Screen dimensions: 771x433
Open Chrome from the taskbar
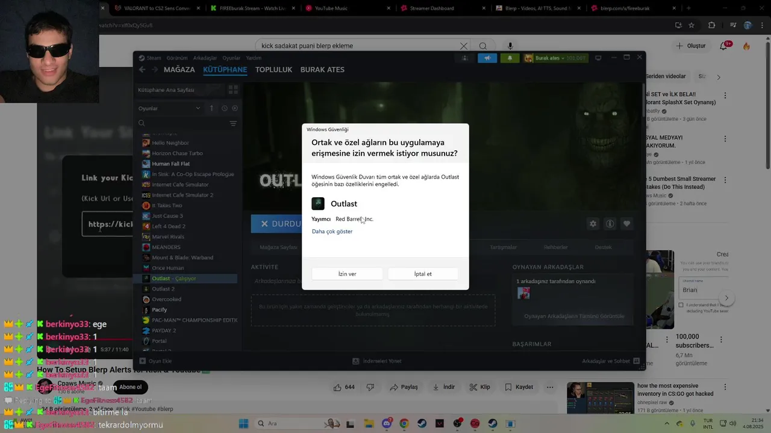(404, 424)
